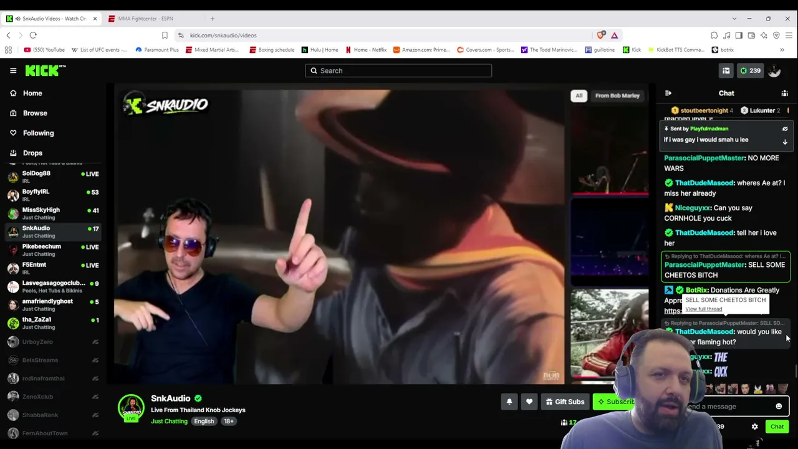Open offline ZenoXclub channel
The image size is (798, 449).
point(52,397)
